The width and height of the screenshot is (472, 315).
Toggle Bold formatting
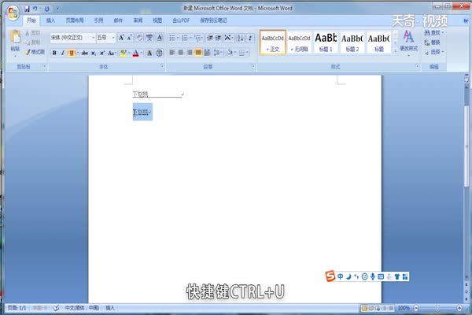point(54,53)
